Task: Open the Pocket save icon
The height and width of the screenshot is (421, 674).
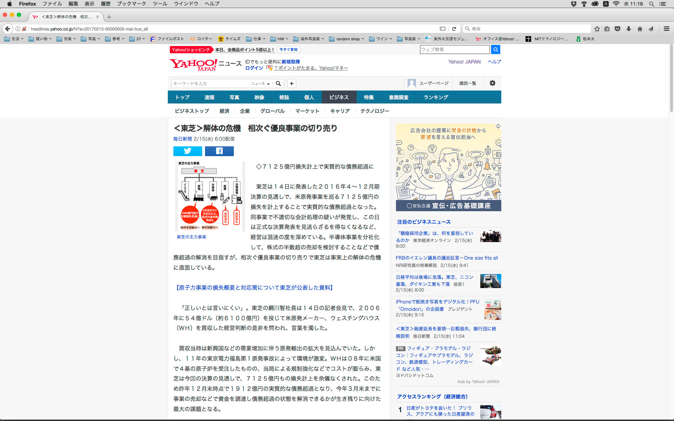Action: (617, 29)
